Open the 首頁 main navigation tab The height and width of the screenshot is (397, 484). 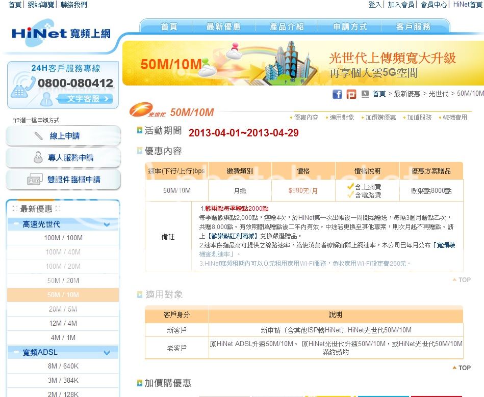coord(169,26)
